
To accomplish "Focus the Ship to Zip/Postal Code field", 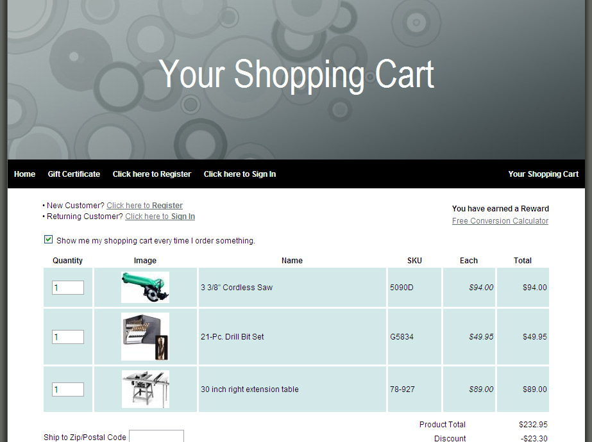I will (x=156, y=436).
